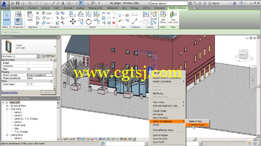Open the Massing & Site tab

coord(96,8)
